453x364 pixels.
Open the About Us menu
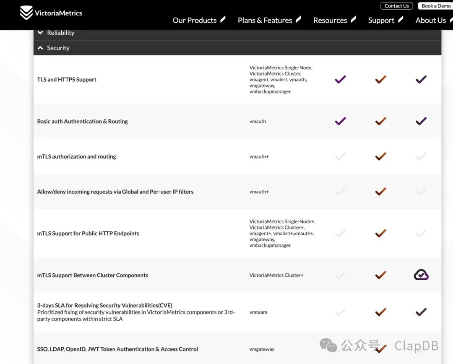[430, 20]
